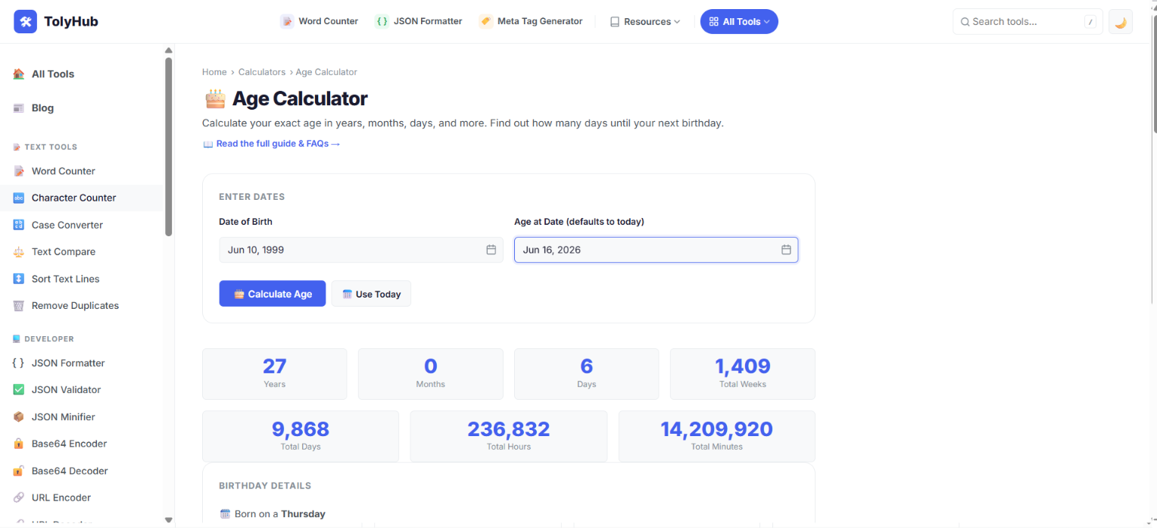Open calendar picker for Age at Date
1157x530 pixels.
tap(786, 250)
